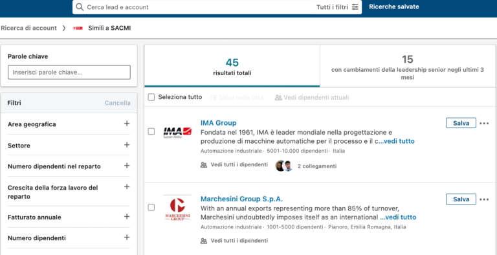Click the search magnifier icon
This screenshot has width=497, height=255.
click(80, 7)
